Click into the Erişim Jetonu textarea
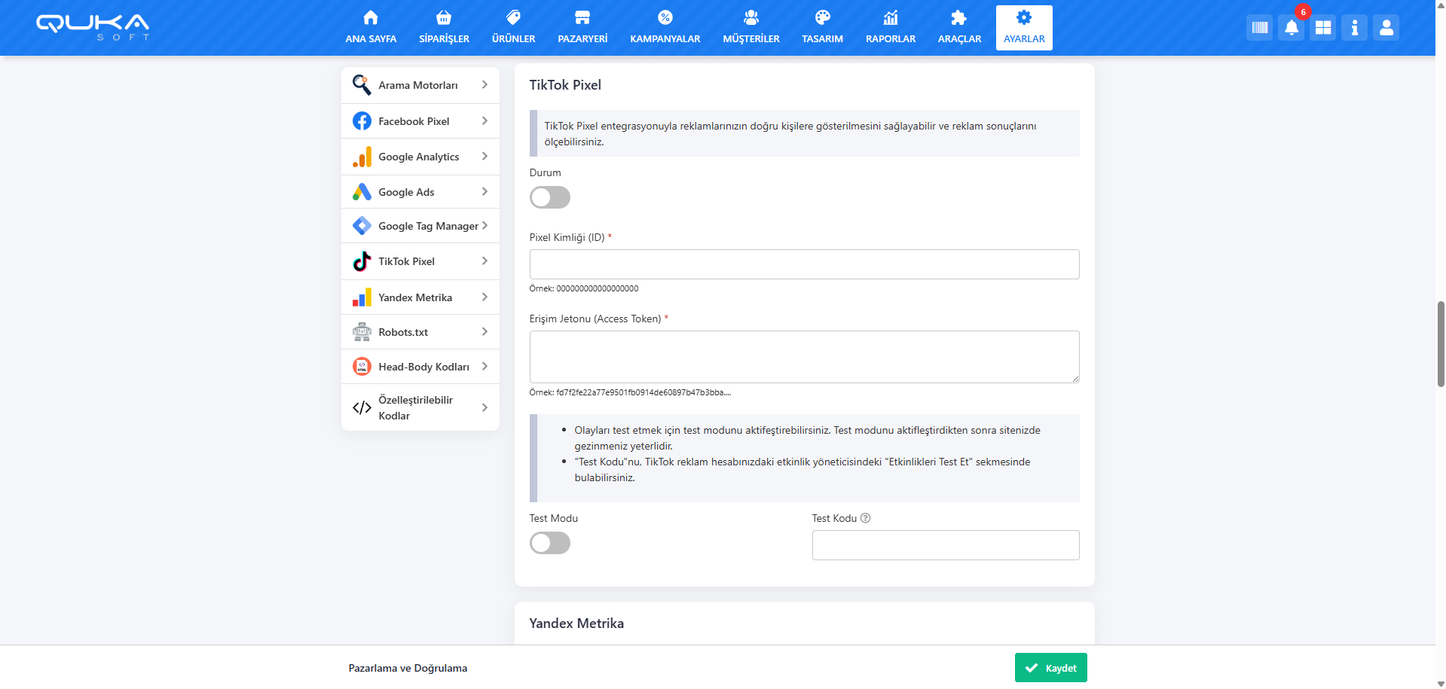Viewport: 1446px width, 689px height. pos(804,356)
